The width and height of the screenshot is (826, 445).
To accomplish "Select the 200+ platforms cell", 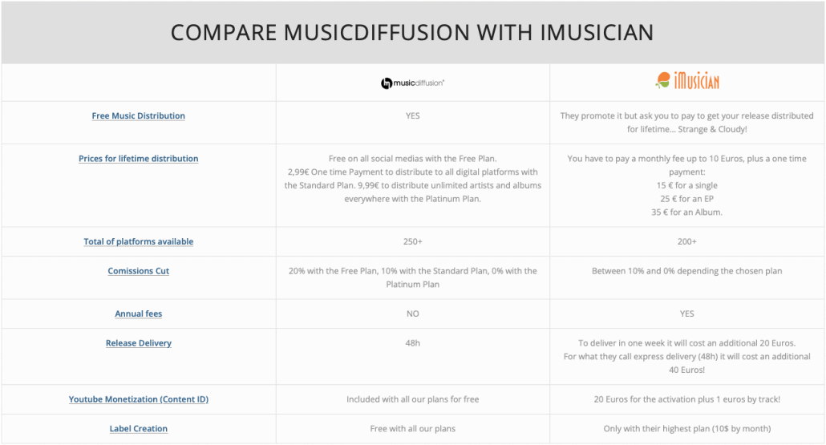I will 687,241.
